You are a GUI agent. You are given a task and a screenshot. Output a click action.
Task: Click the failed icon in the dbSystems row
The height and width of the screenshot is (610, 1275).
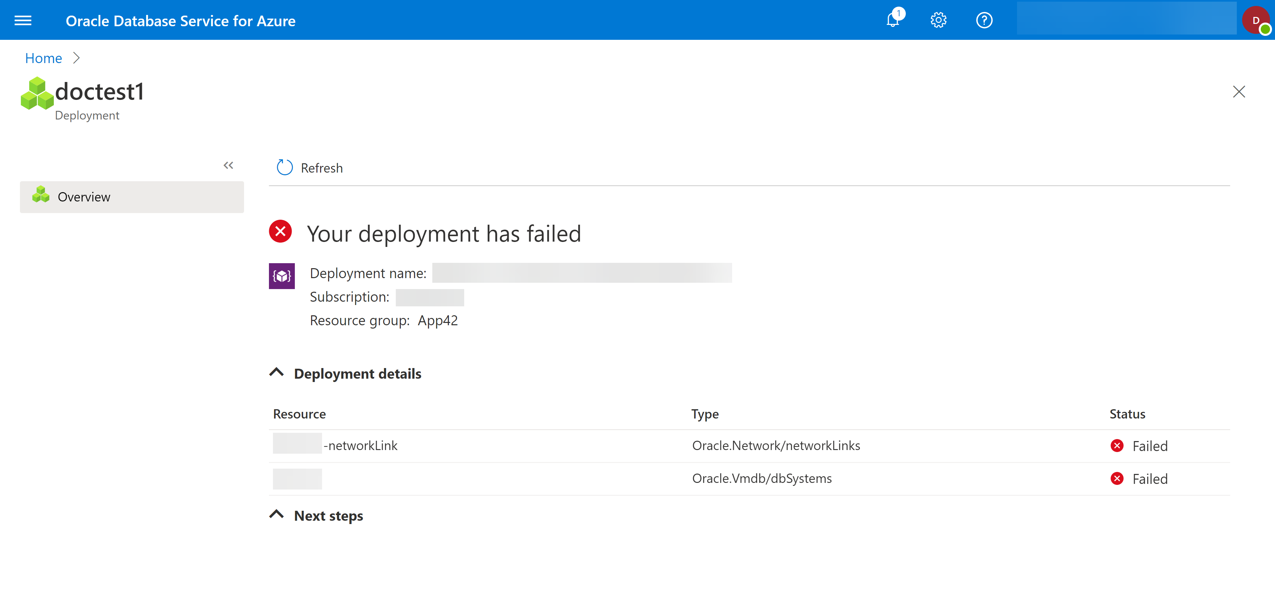(x=1117, y=478)
